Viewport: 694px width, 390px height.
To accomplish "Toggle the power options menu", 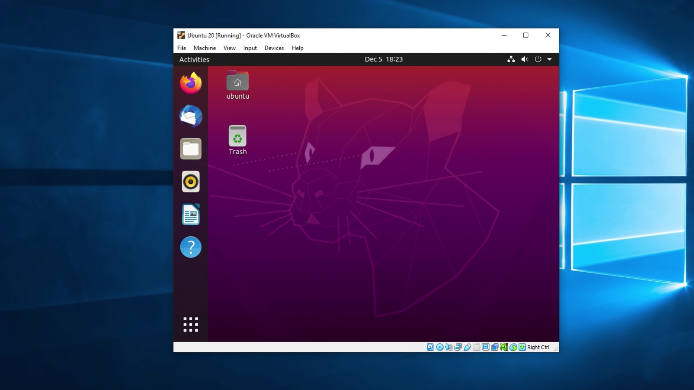I will coord(537,59).
